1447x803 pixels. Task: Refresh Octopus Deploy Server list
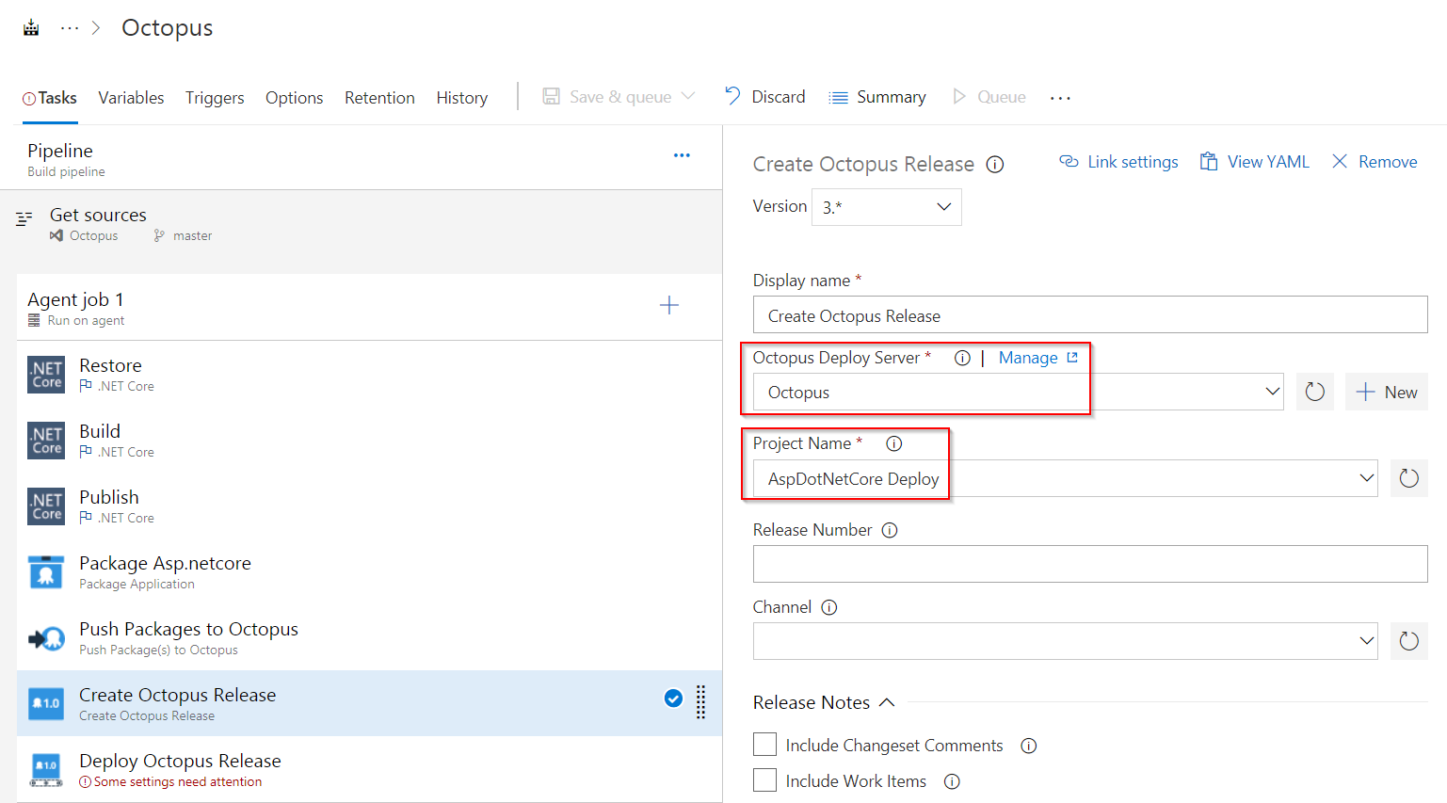1315,392
